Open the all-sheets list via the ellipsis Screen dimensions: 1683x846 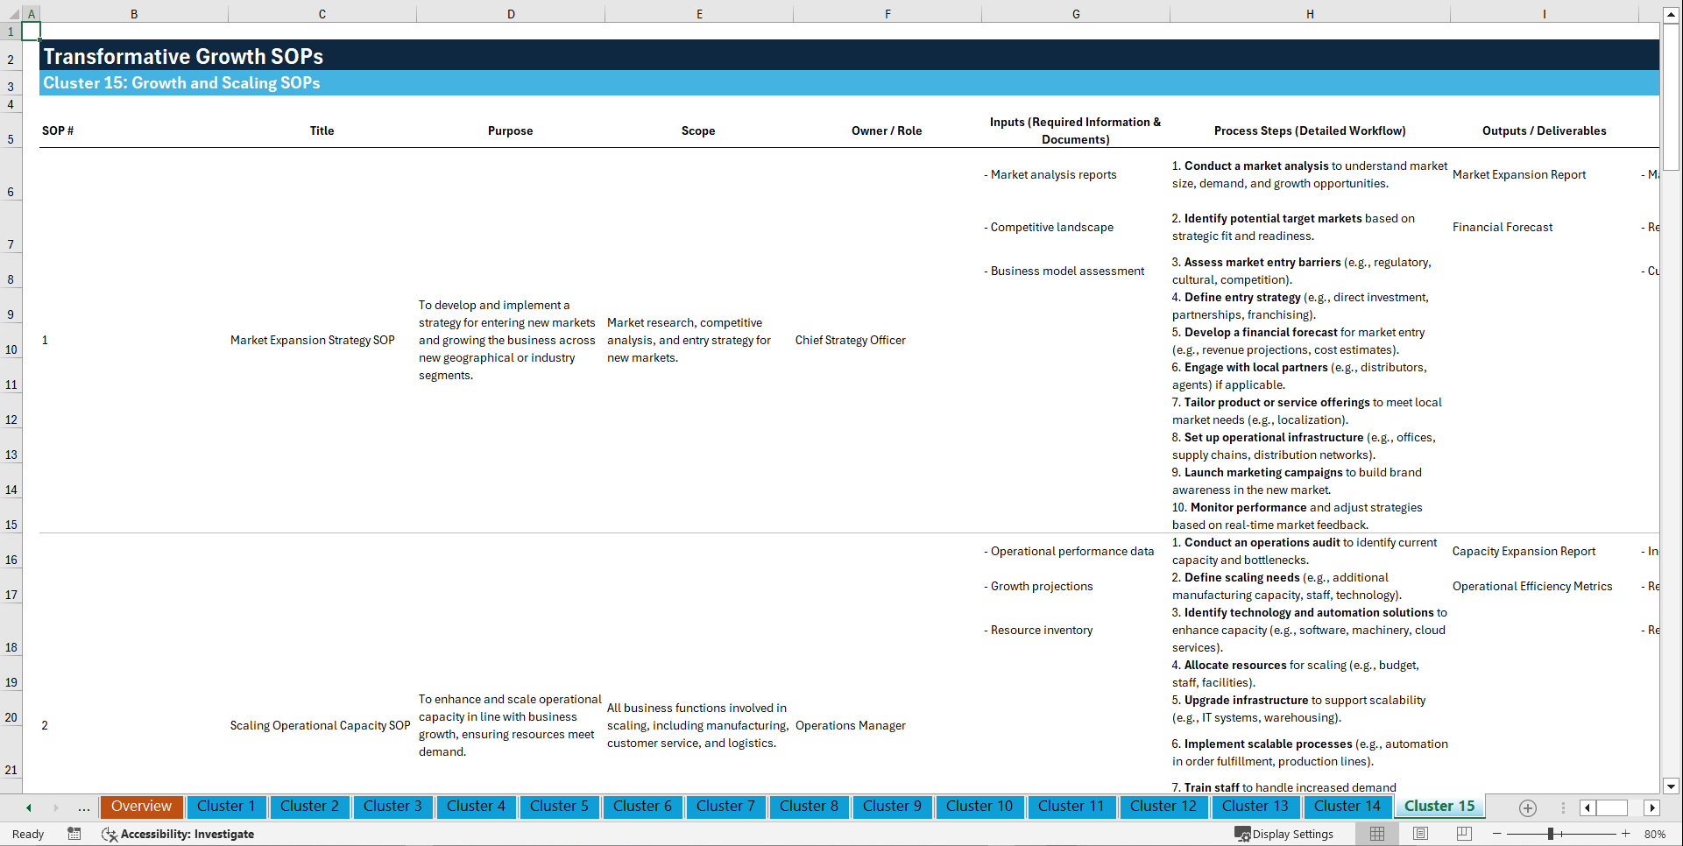(83, 807)
